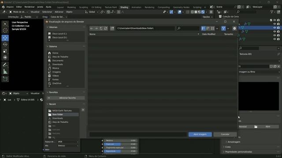Toggle visibility eye for the first outliner row

point(275,20)
